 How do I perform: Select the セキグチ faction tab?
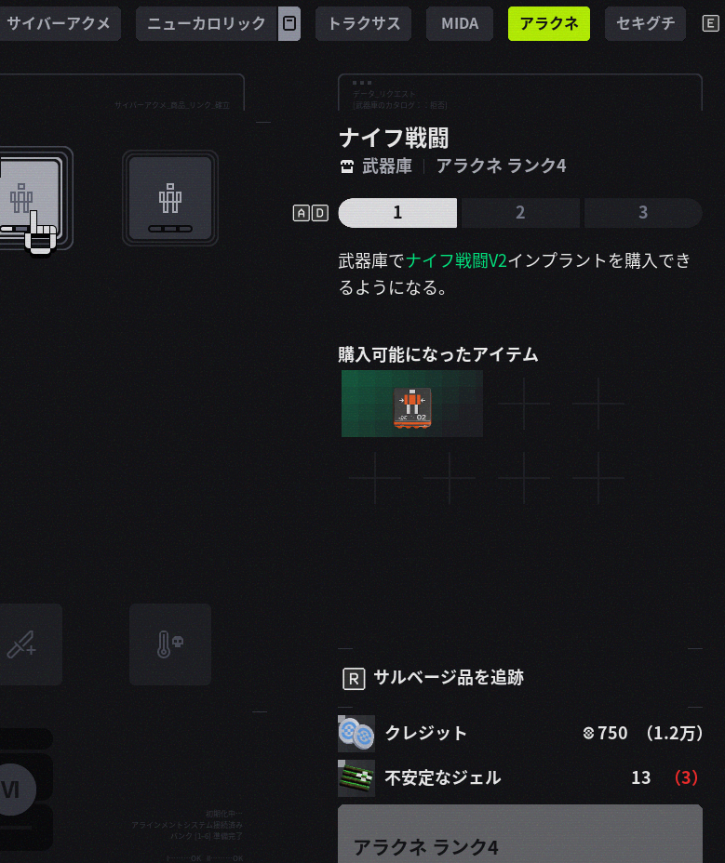[x=645, y=23]
